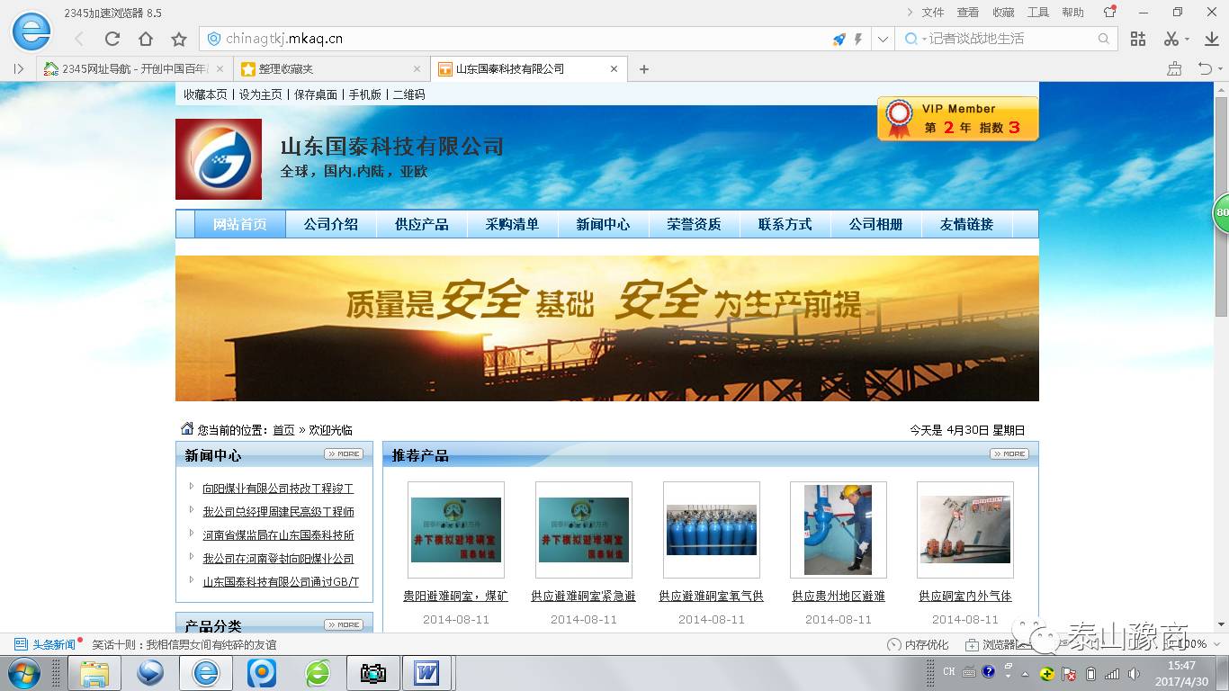Viewport: 1229px width, 691px height.
Task: Open news link 向阳煤业有限公司技改工程竣工
Action: tap(278, 489)
